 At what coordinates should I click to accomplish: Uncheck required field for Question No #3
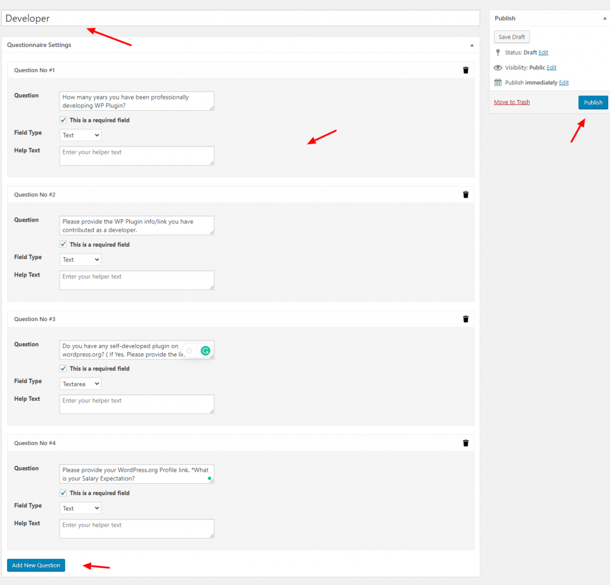click(63, 368)
